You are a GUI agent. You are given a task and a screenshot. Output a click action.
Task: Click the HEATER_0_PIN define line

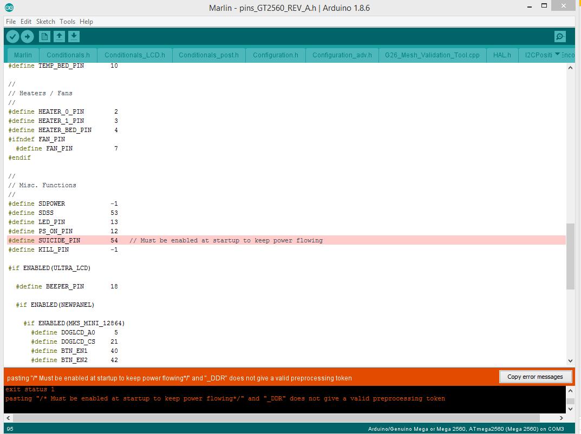click(63, 111)
